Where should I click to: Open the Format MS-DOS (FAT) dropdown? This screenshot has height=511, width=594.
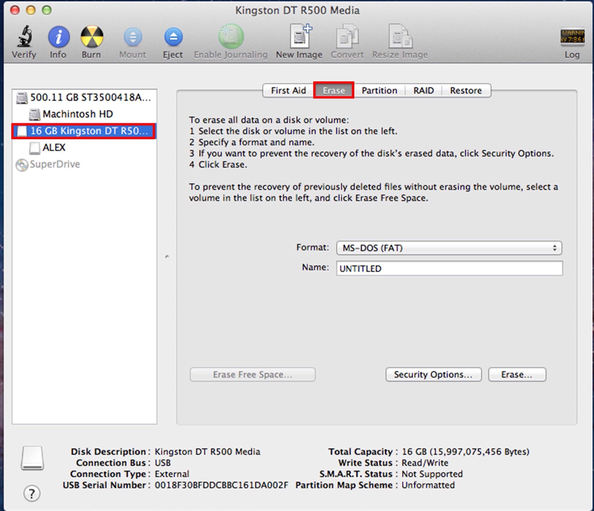449,248
